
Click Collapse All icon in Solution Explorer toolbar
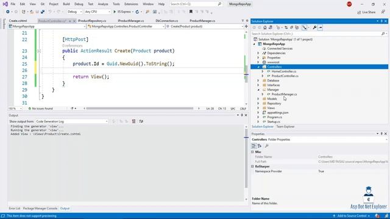coord(291,27)
